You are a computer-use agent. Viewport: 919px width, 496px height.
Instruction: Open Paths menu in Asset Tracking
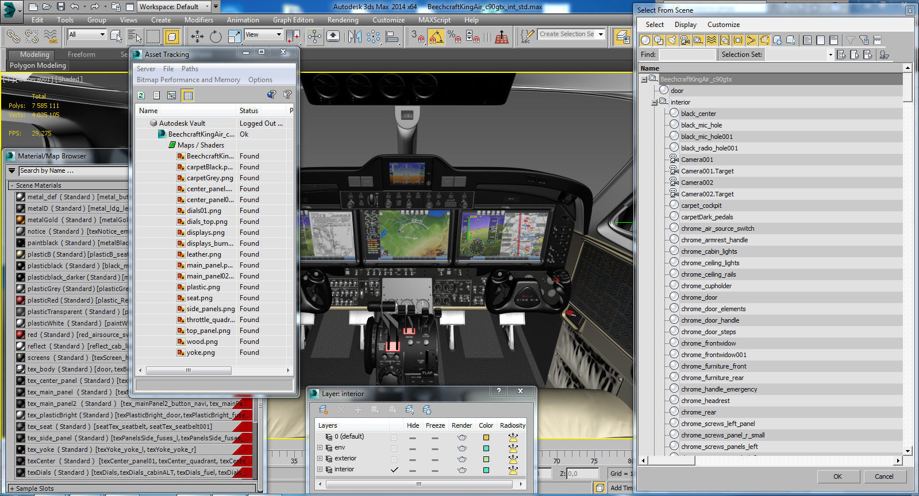190,68
